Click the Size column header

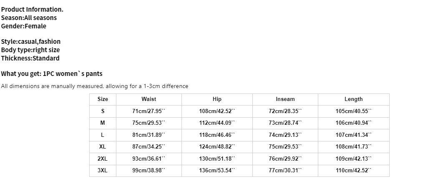pos(103,99)
